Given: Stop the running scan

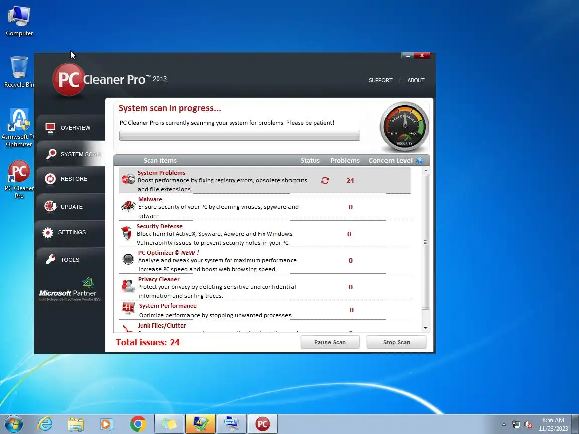Looking at the screenshot, I should click(x=397, y=342).
